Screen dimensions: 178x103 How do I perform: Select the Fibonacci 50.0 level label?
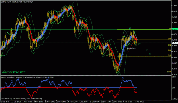[x=169, y=50]
